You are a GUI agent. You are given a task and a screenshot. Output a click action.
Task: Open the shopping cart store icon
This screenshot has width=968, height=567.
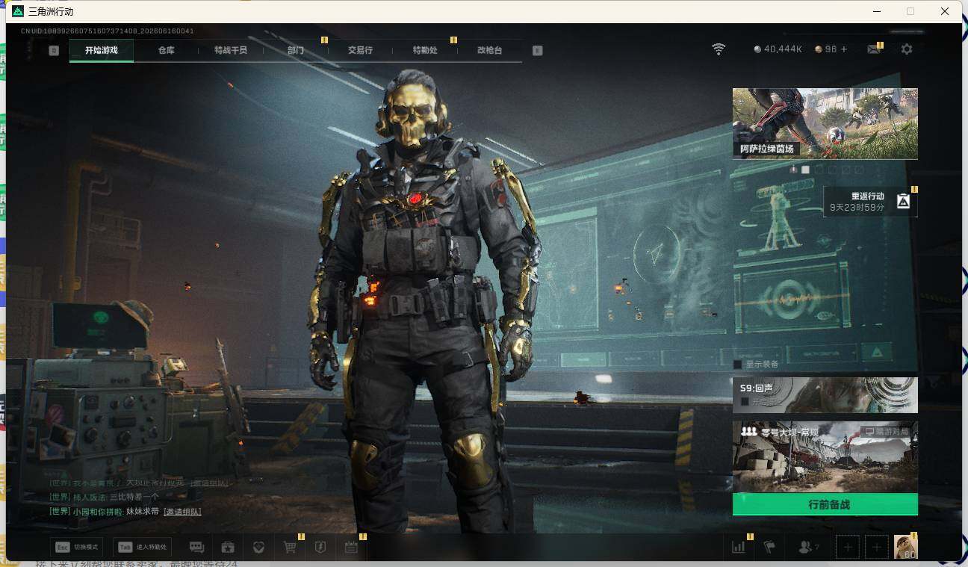[290, 548]
